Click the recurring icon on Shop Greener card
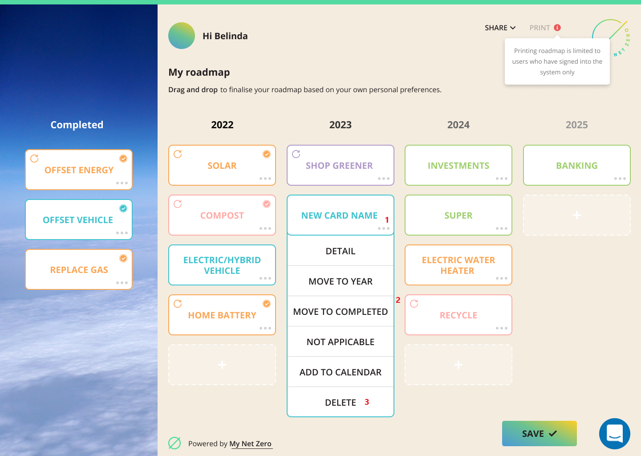The image size is (641, 456). pos(296,154)
